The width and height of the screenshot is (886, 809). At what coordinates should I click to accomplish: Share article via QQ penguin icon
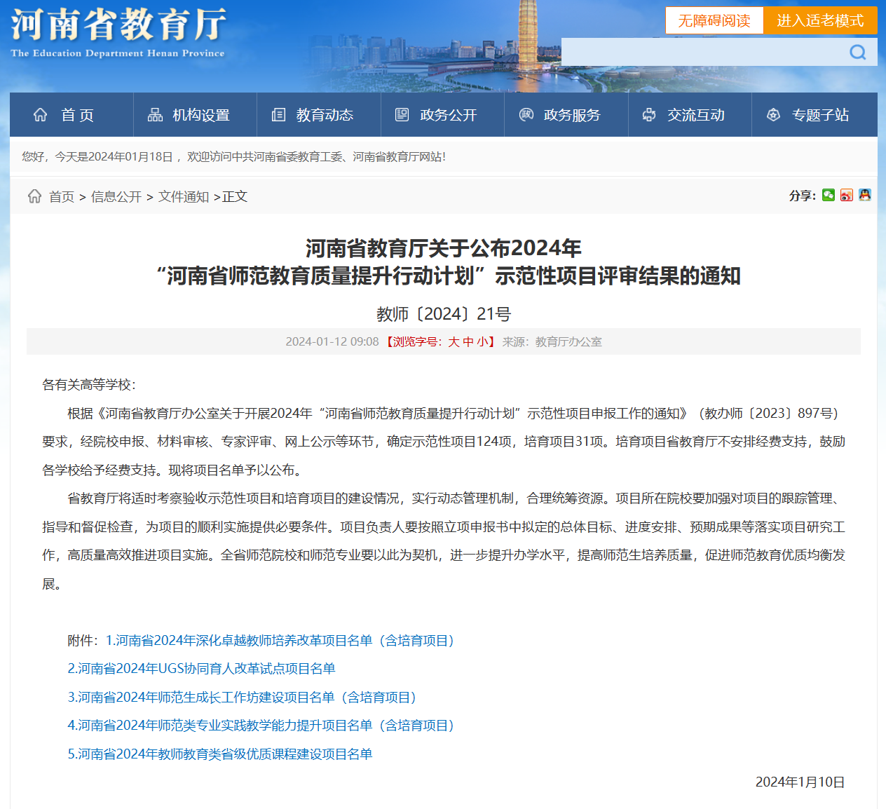(865, 196)
